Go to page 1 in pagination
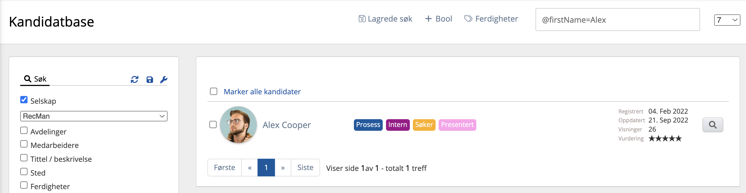This screenshot has width=746, height=193. [x=266, y=168]
